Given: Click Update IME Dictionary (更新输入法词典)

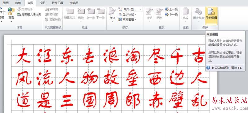Looking at the screenshot, I should [x=29, y=14].
